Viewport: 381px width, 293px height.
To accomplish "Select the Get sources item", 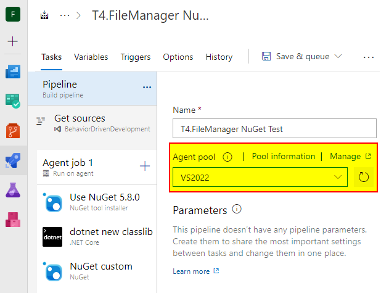I will (92, 123).
